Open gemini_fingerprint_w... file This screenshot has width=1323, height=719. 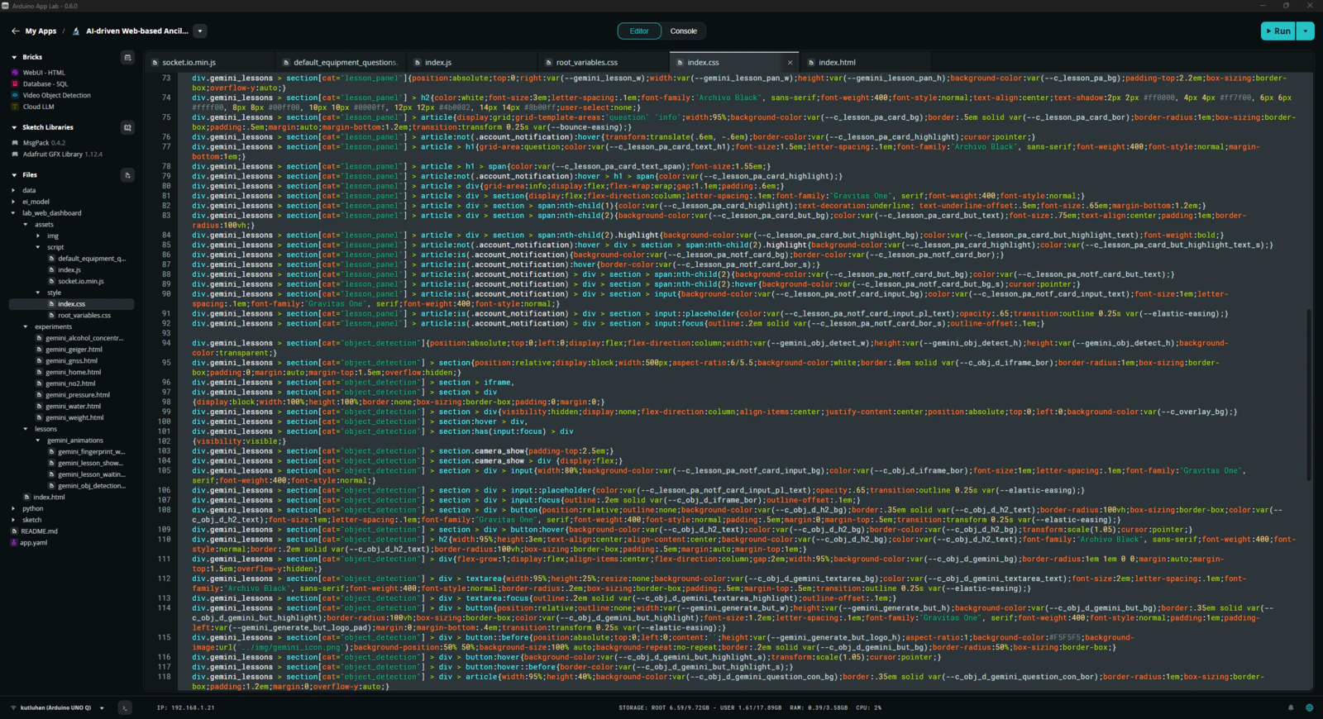pyautogui.click(x=92, y=452)
